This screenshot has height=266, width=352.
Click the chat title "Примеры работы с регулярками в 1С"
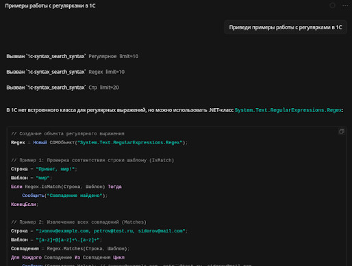pyautogui.click(x=50, y=5)
